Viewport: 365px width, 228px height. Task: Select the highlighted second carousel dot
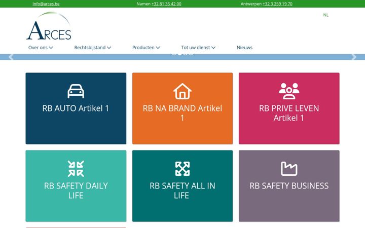coord(179,54)
